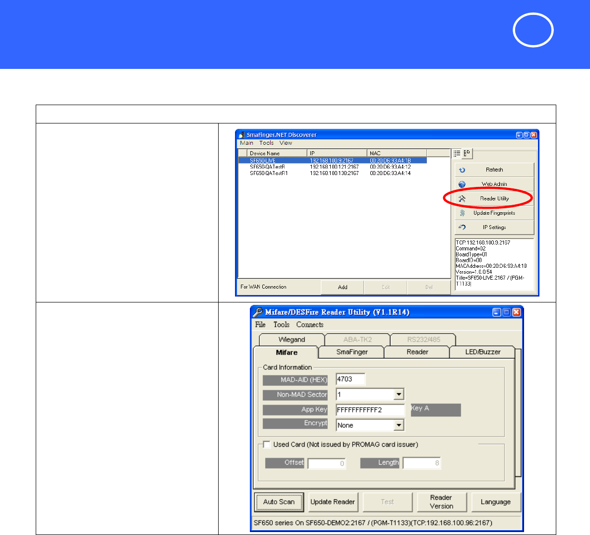The width and height of the screenshot is (590, 535).
Task: Select the SF650-QATestR device row
Action: (x=333, y=167)
